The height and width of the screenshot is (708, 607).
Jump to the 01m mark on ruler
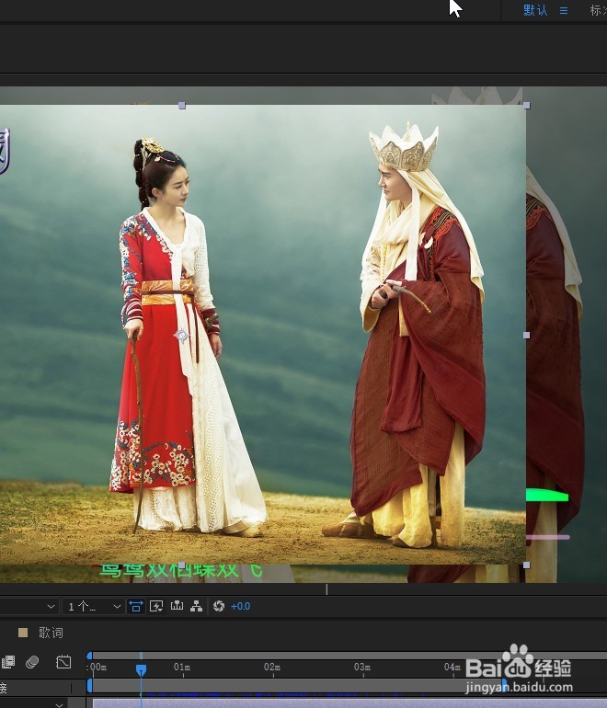[x=182, y=667]
